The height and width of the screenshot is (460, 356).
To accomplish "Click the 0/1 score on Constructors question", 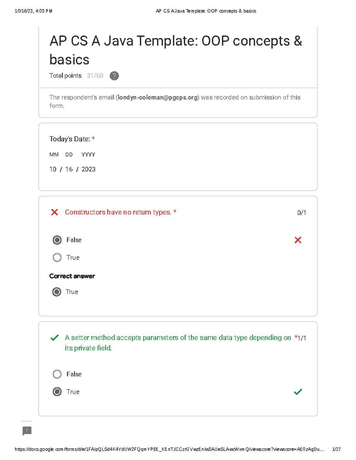I will click(x=301, y=213).
